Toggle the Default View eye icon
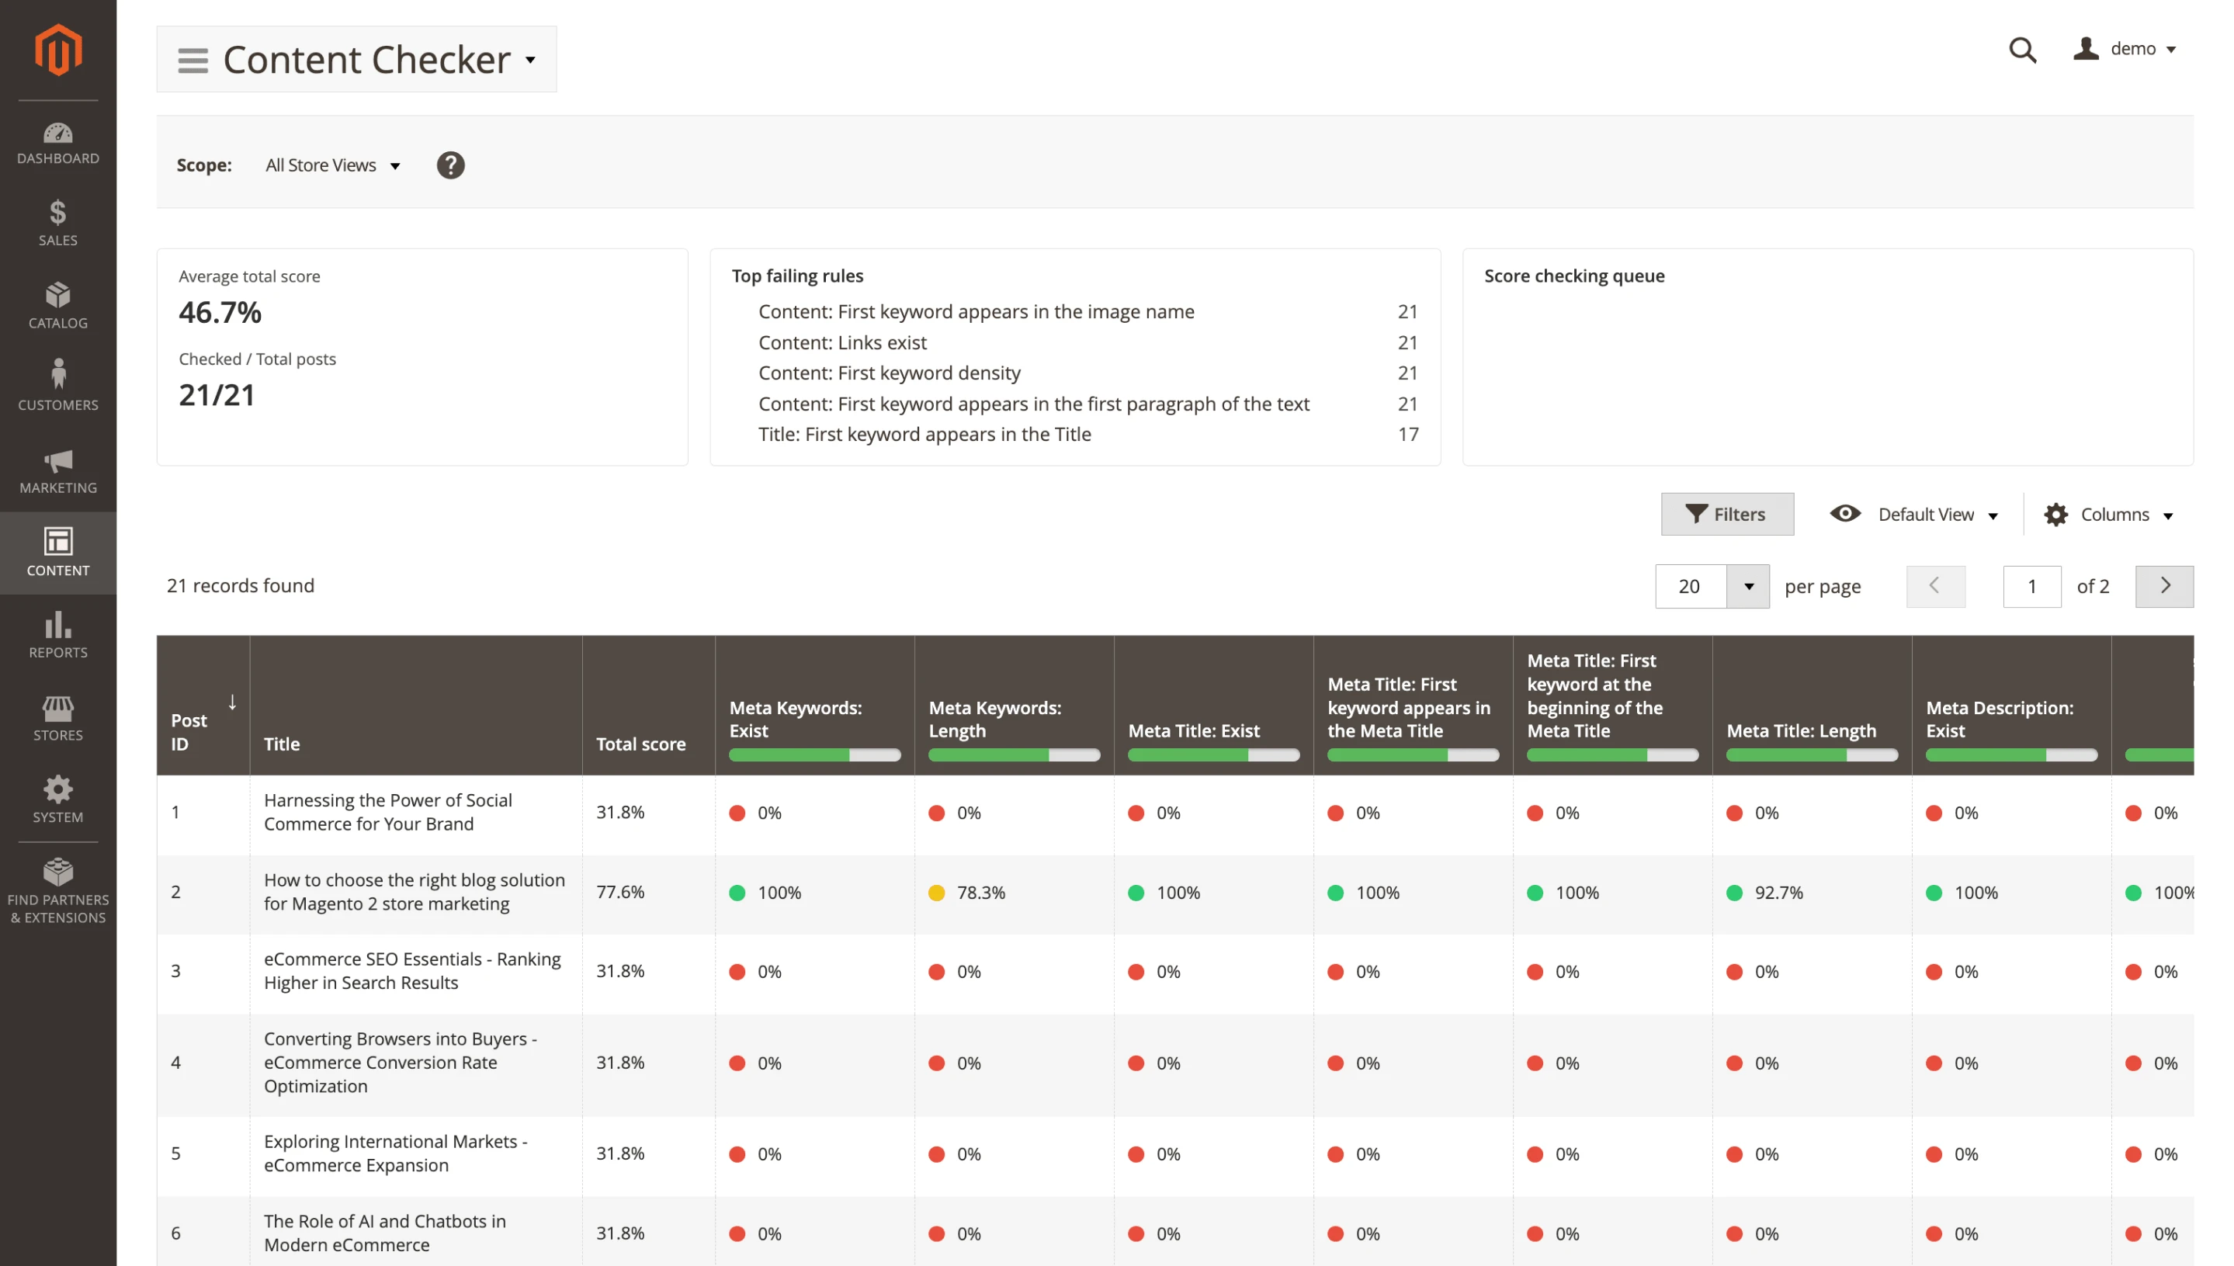 pos(1844,514)
